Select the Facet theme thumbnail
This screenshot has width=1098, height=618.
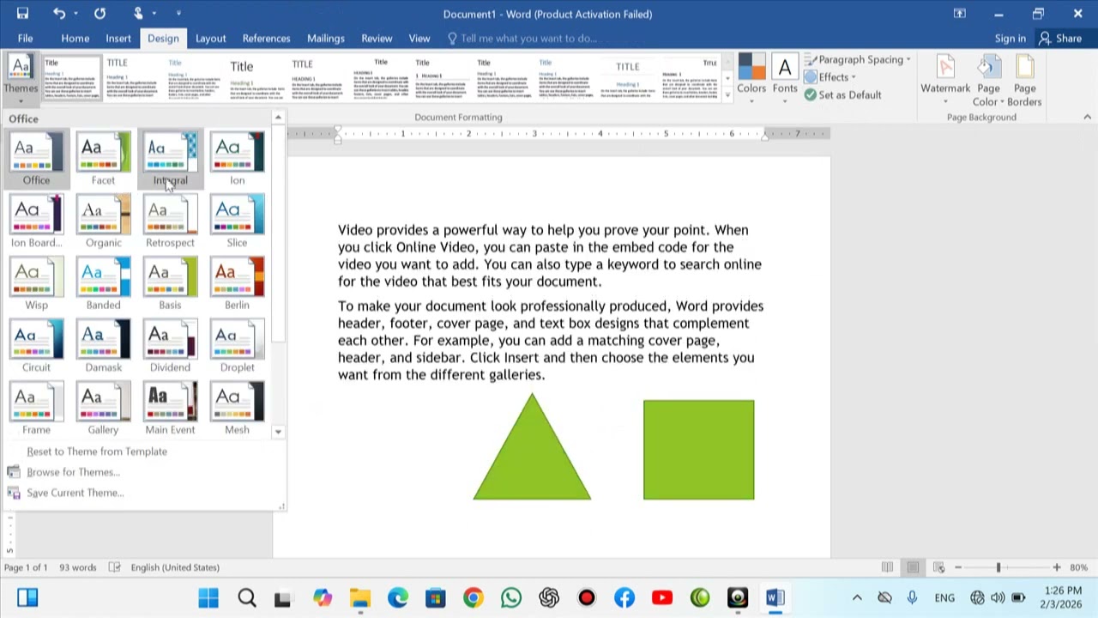(x=103, y=159)
